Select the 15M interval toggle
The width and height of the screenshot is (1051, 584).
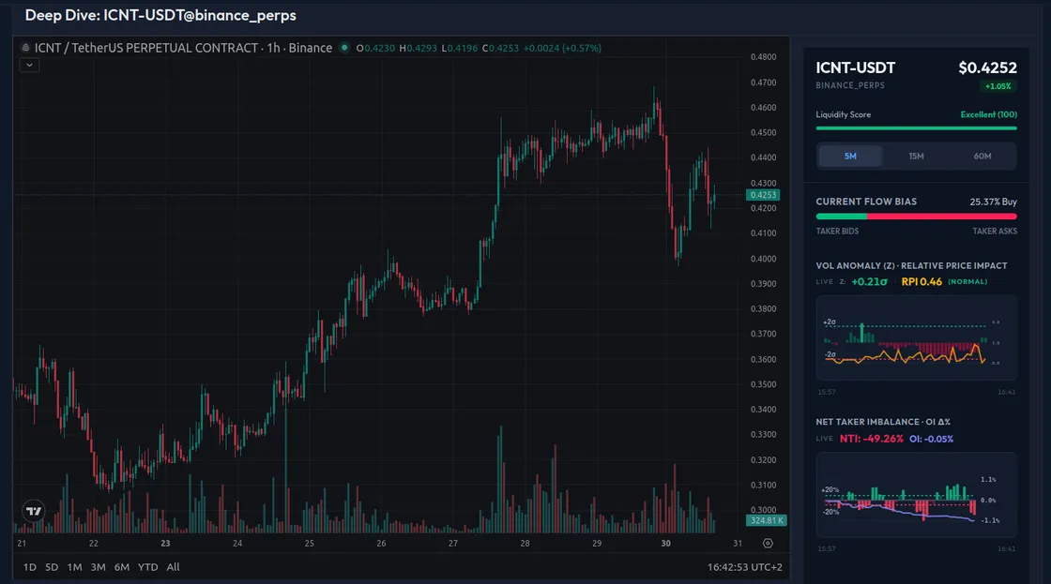click(916, 157)
